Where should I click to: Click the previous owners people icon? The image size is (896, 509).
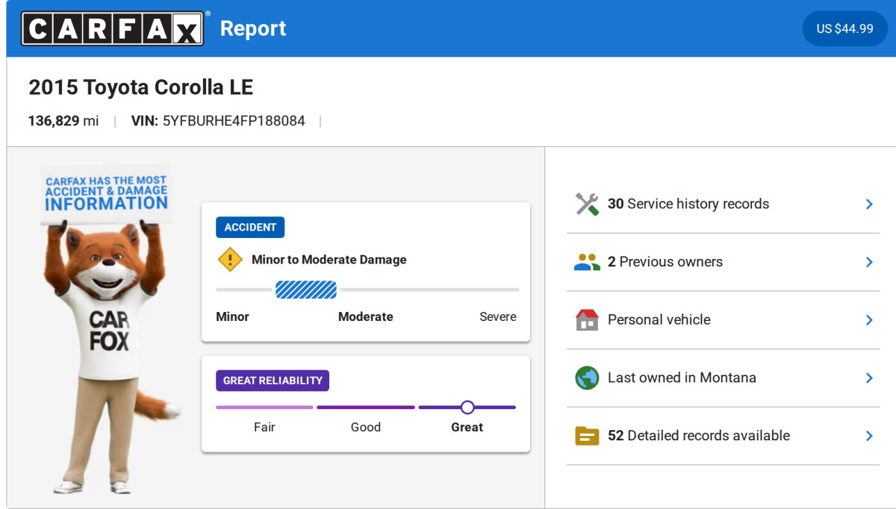(587, 262)
